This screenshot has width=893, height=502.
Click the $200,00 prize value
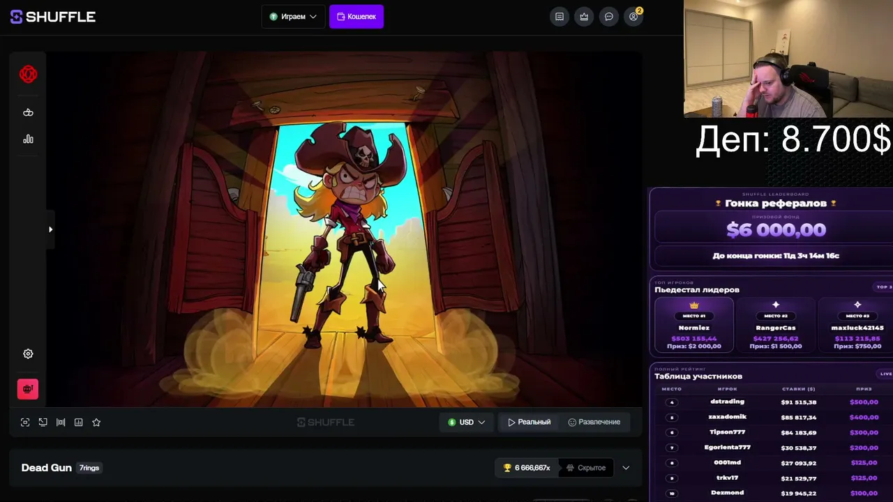tap(864, 448)
